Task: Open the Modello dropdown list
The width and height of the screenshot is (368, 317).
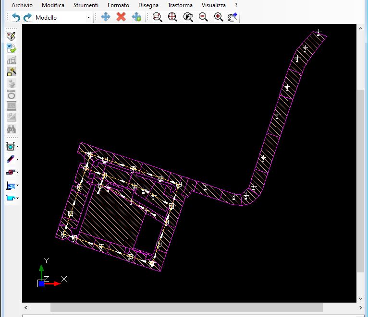Action: 88,18
